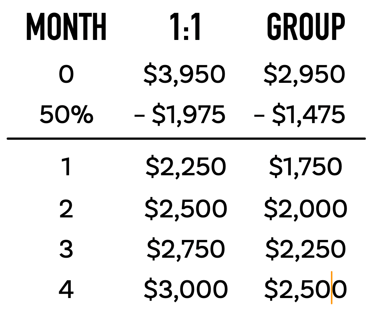Click the MONTH column header

pyautogui.click(x=67, y=28)
